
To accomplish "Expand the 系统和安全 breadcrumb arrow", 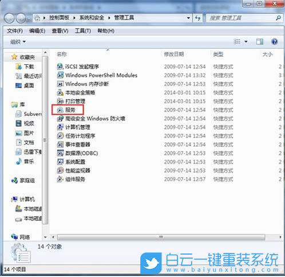I will click(109, 18).
